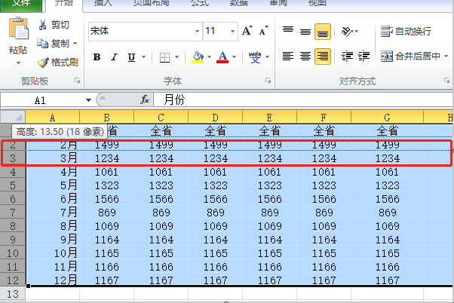Viewport: 454px width, 303px height.
Task: Apply red font color A
Action: point(222,57)
